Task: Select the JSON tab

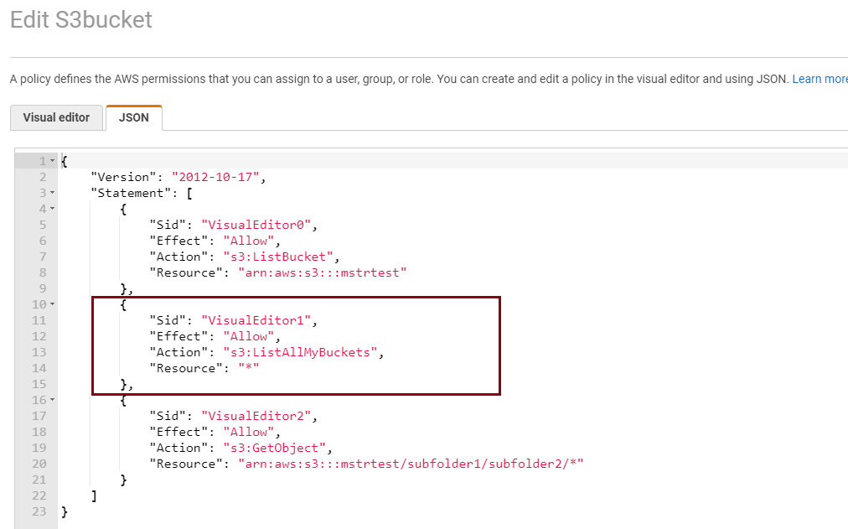Action: (x=134, y=117)
